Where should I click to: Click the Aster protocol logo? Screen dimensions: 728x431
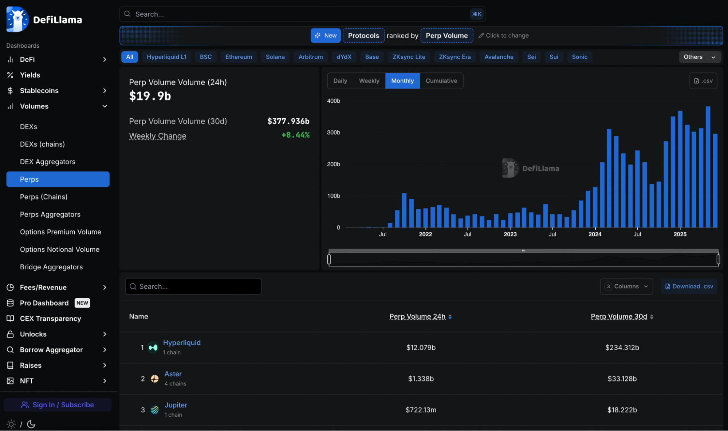tap(155, 379)
